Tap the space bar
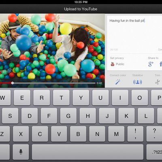 [87, 152]
